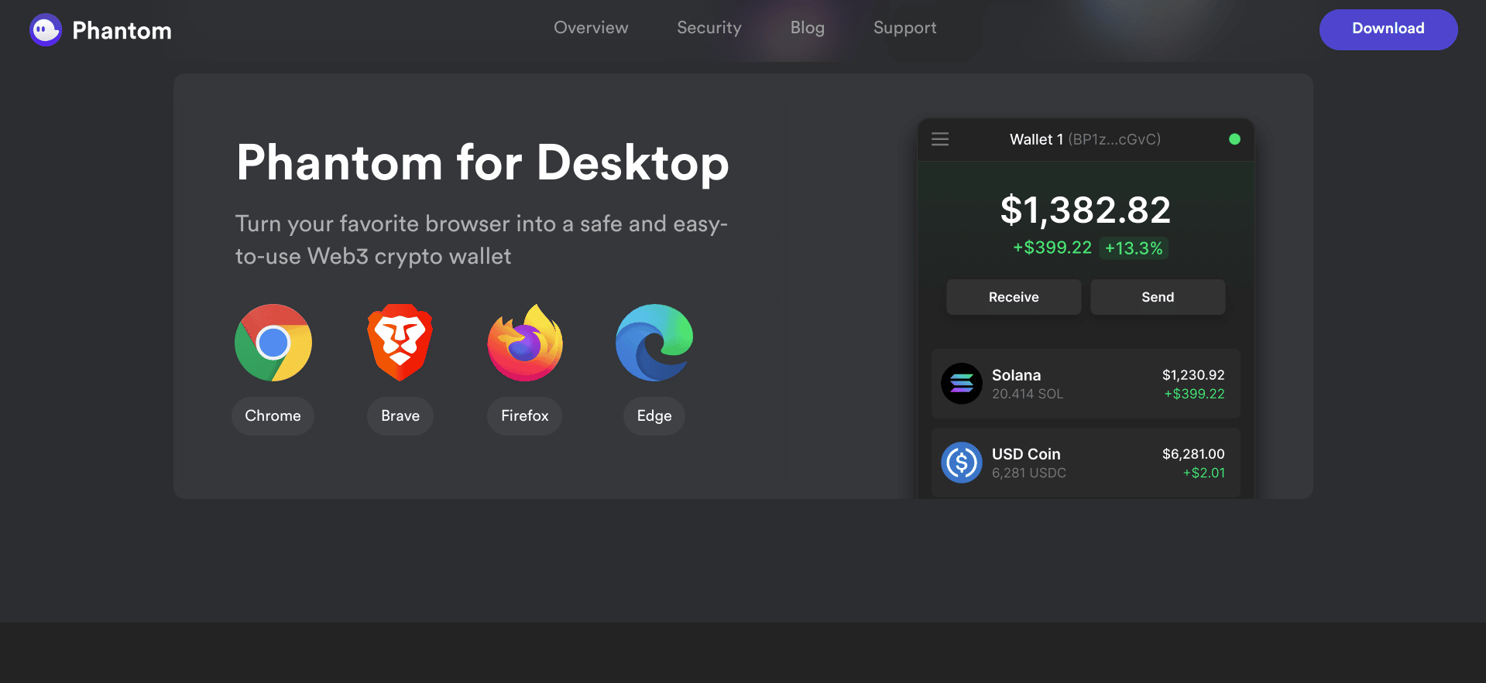Go to the Security page
The width and height of the screenshot is (1486, 683).
point(709,28)
